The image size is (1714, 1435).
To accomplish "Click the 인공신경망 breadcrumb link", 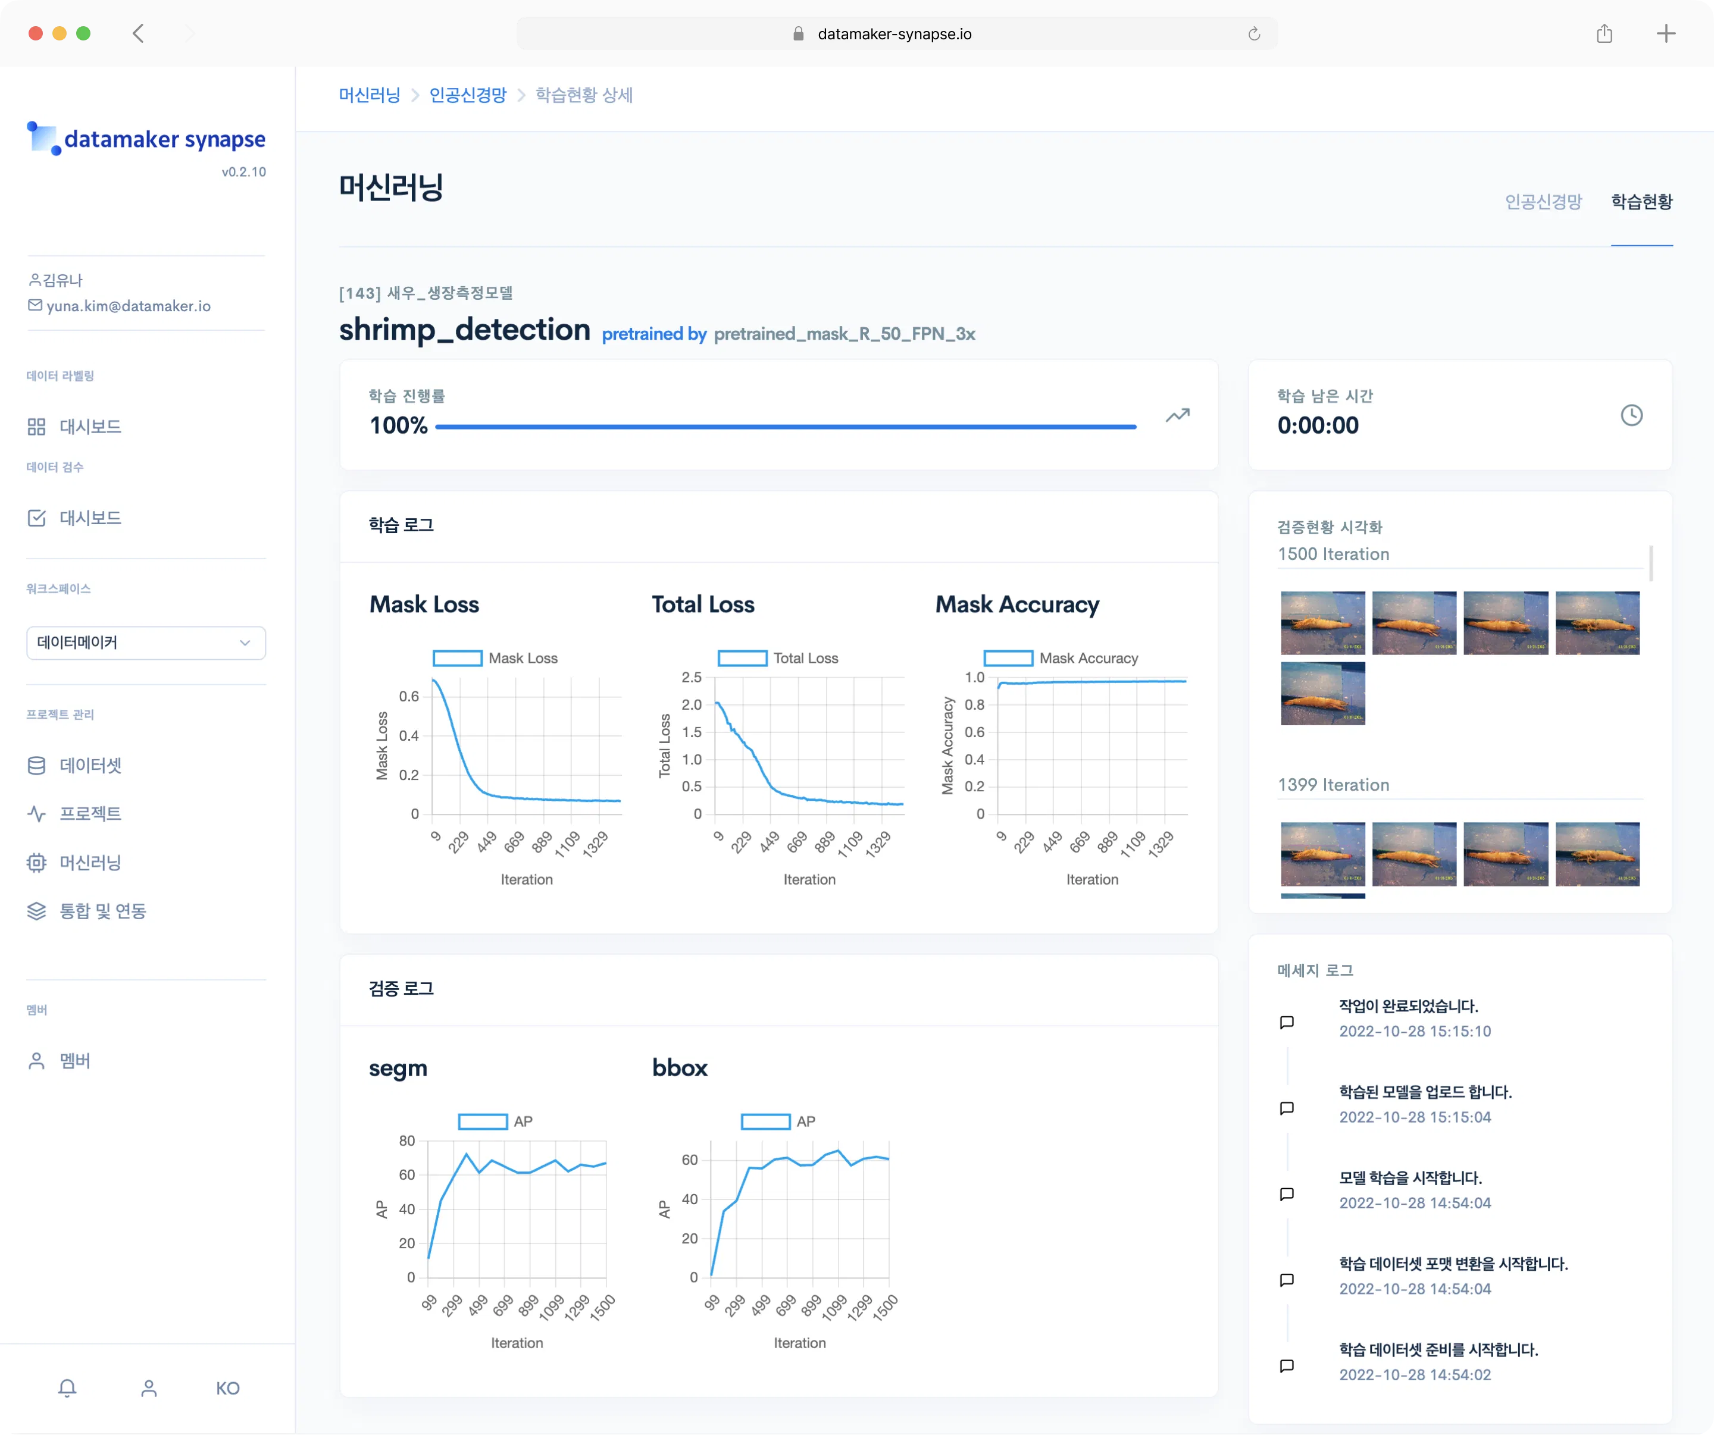I will (468, 95).
